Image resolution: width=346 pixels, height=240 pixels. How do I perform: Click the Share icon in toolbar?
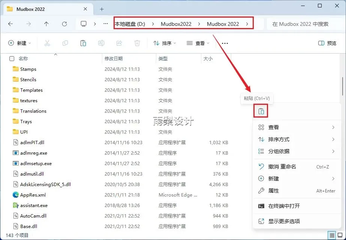point(119,43)
